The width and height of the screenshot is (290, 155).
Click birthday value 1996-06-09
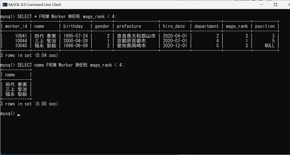tap(75, 46)
